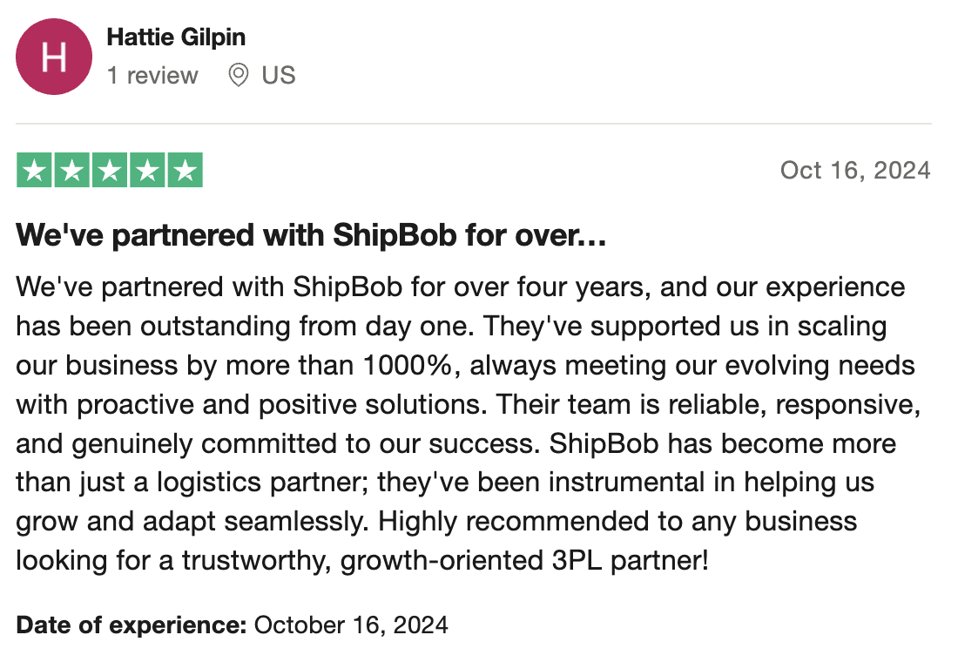Click the review body paragraph text

pos(468,423)
